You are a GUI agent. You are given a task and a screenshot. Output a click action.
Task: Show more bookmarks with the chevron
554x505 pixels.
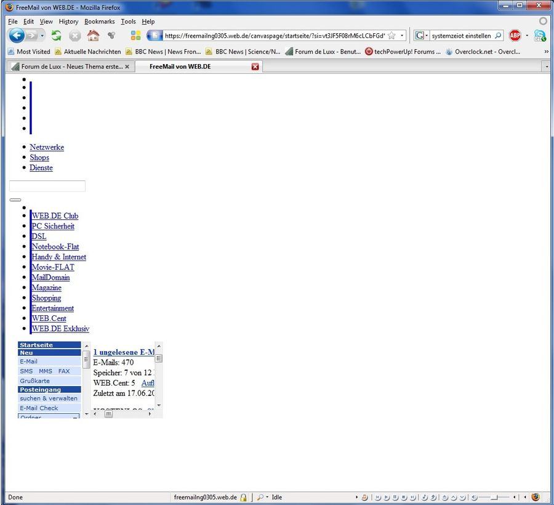tap(546, 52)
